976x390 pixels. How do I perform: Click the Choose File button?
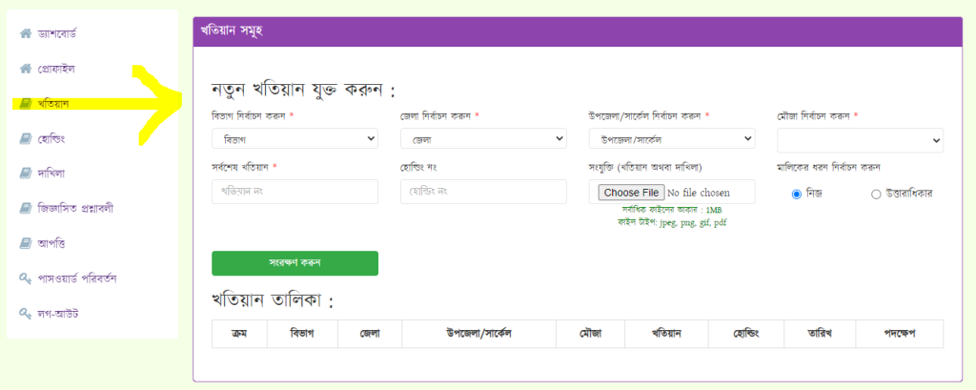coord(631,193)
